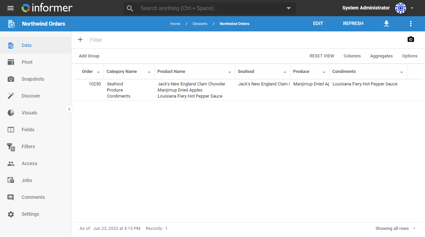Collapse the sidebar with the chevron
Viewport: 425px width, 237px height.
coord(69,109)
